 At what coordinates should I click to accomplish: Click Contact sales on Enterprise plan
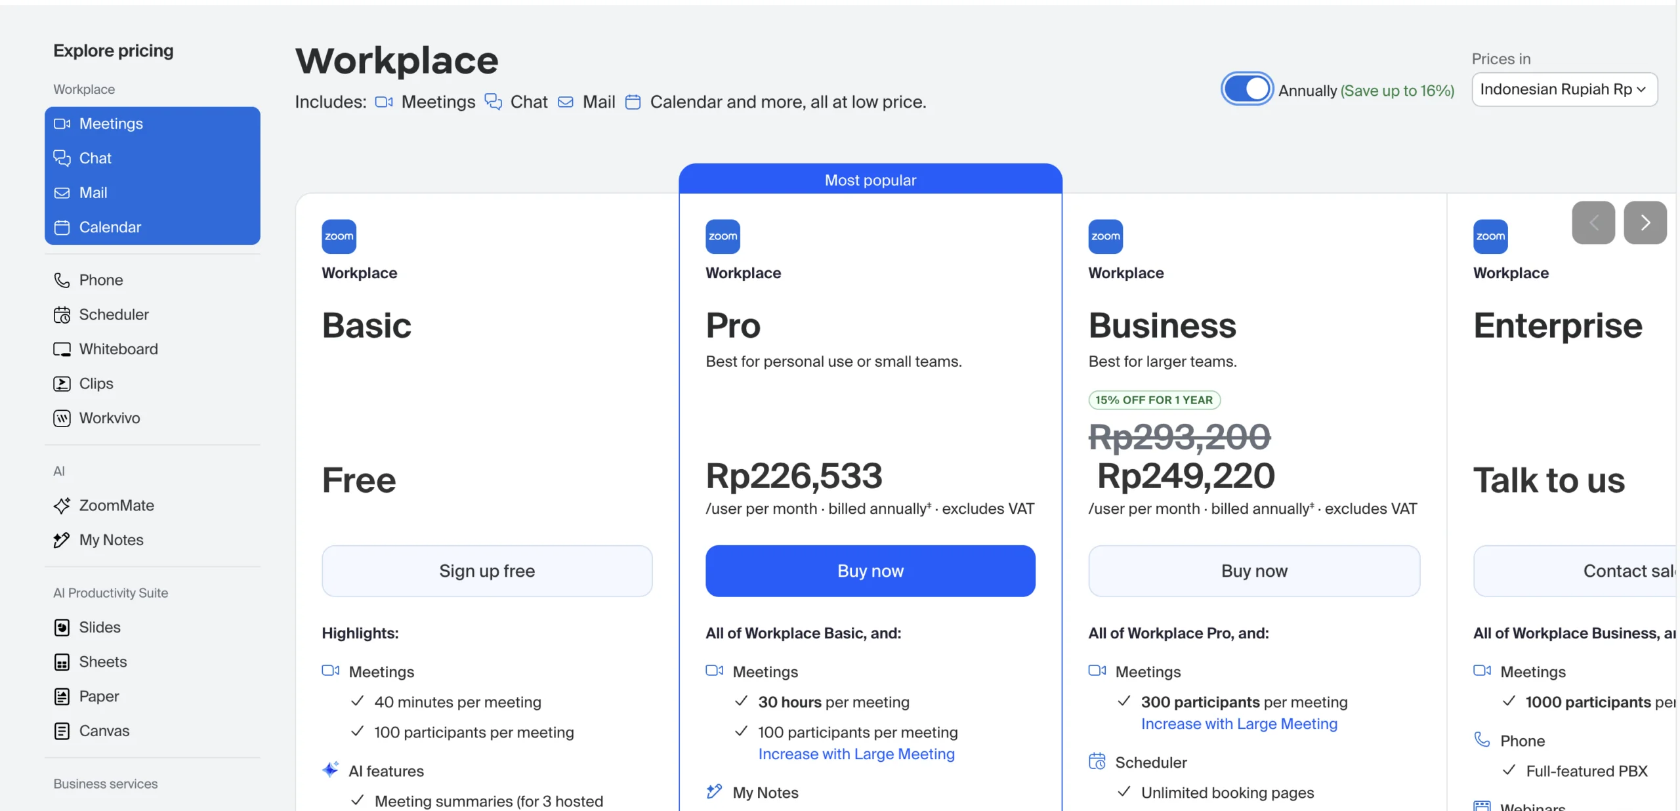pos(1575,571)
